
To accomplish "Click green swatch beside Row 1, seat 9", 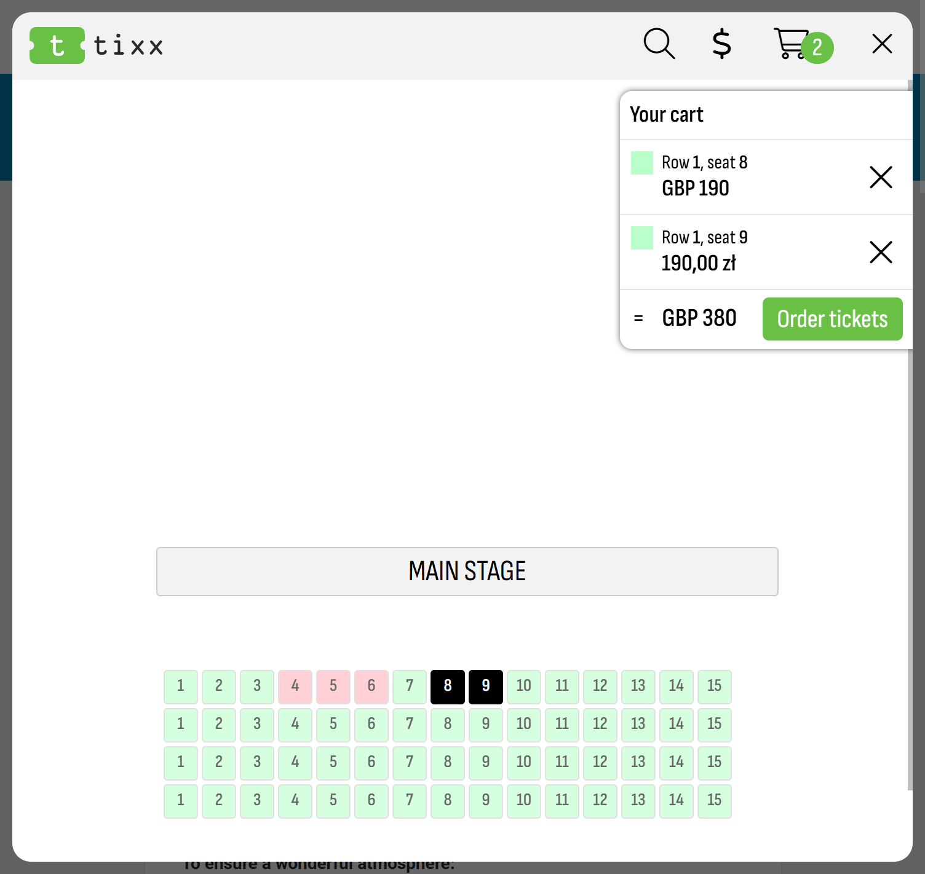I will click(642, 238).
